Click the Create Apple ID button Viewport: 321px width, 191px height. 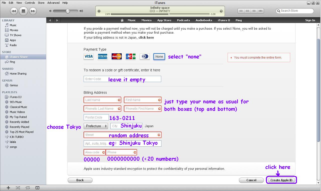coord(281,180)
